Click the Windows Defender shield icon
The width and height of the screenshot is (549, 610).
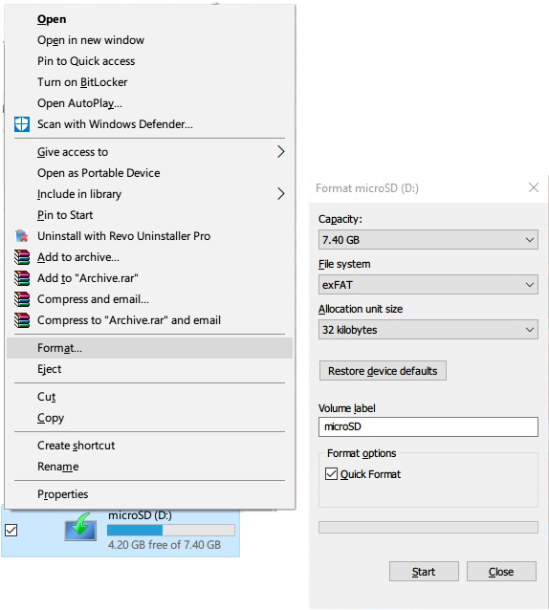(22, 124)
